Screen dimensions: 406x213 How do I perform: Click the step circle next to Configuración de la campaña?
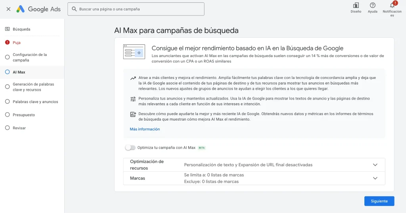[7, 57]
